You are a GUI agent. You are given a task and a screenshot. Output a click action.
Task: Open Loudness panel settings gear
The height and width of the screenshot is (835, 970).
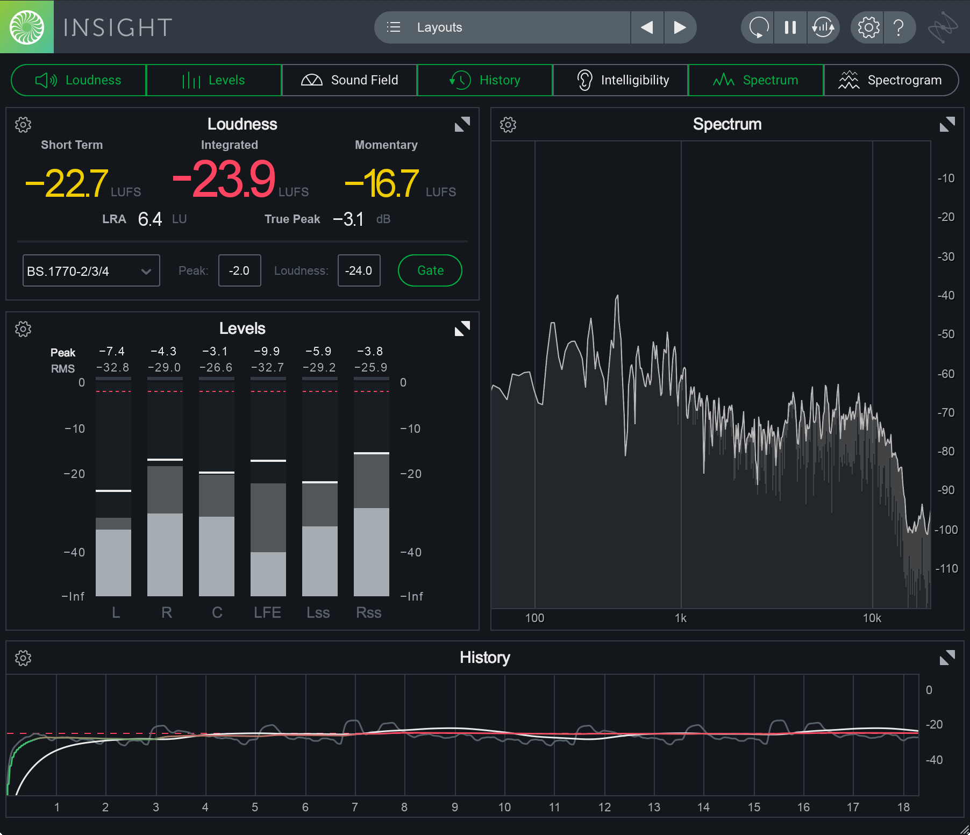click(x=23, y=125)
